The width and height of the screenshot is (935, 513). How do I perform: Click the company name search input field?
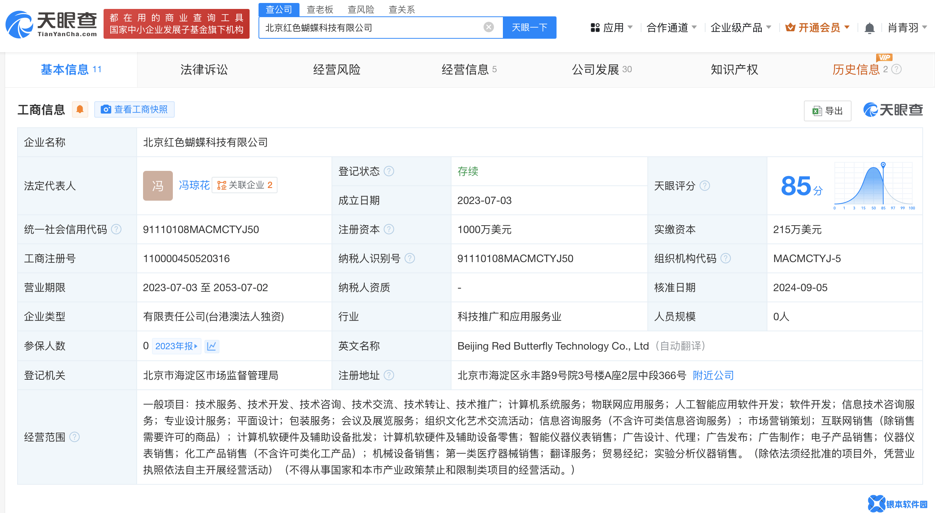(373, 28)
